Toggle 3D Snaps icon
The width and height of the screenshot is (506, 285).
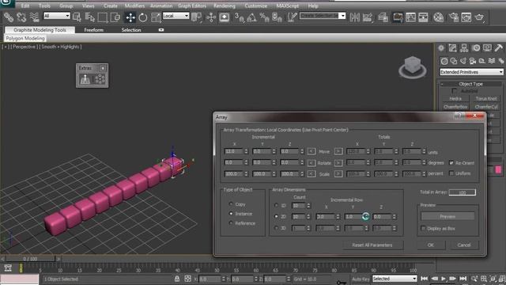tap(240, 17)
